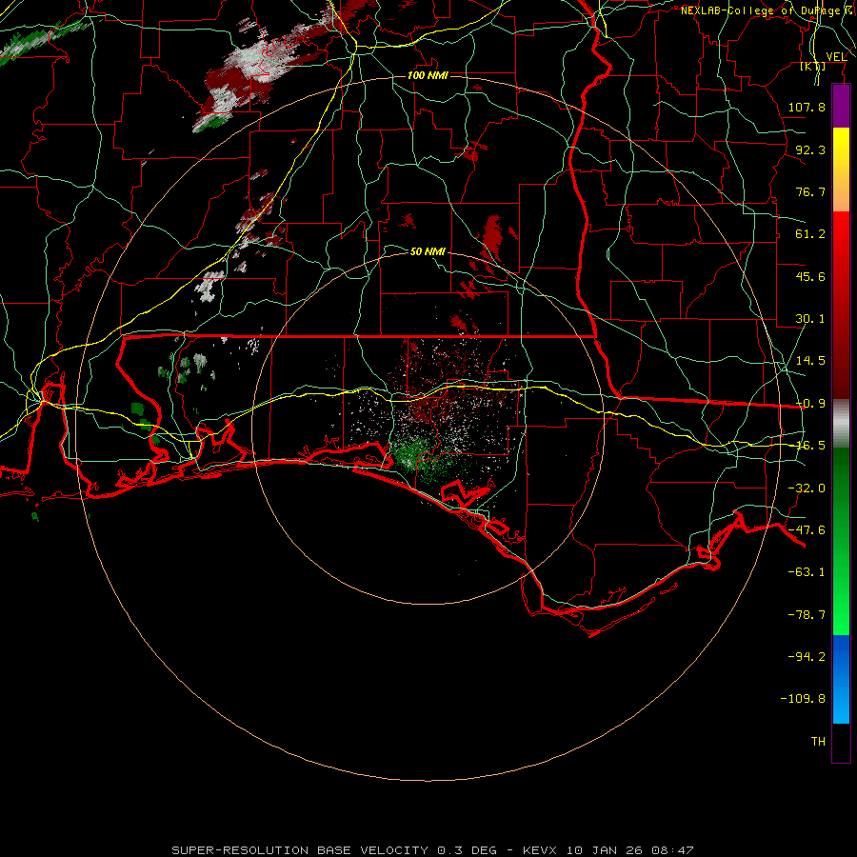The width and height of the screenshot is (857, 857).
Task: Pick the gray near-zero segment of the scale
Action: 841,424
